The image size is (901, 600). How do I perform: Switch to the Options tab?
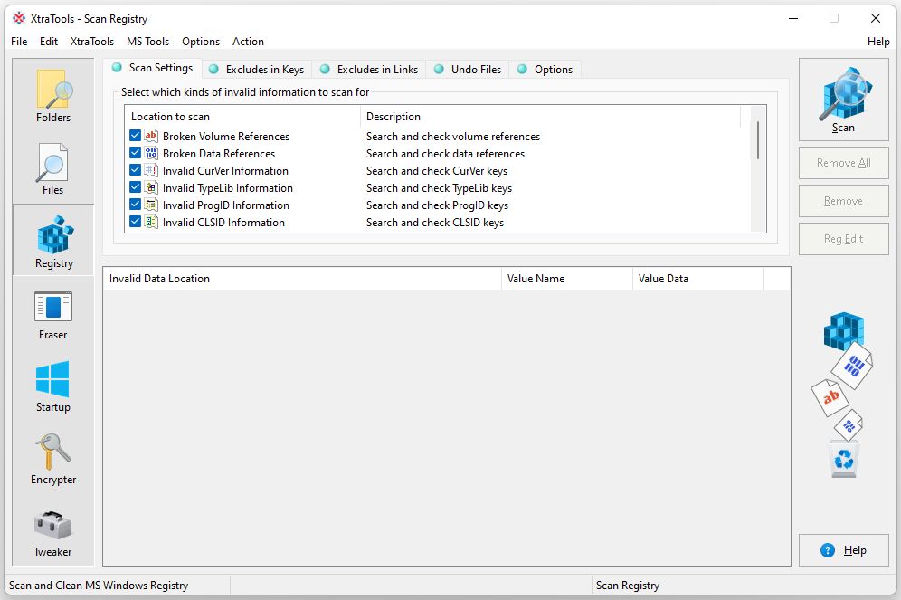(545, 70)
